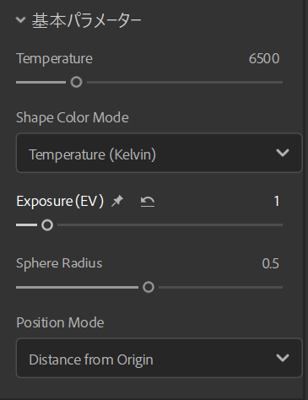Screen dimensions: 308x400
Task: Click the Exposure (EV) parameter label
Action: pyautogui.click(x=60, y=202)
